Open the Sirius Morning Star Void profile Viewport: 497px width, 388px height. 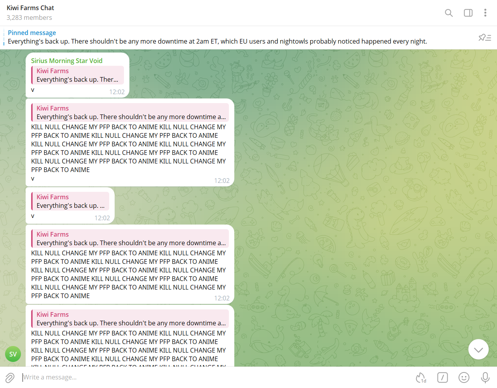pyautogui.click(x=67, y=61)
